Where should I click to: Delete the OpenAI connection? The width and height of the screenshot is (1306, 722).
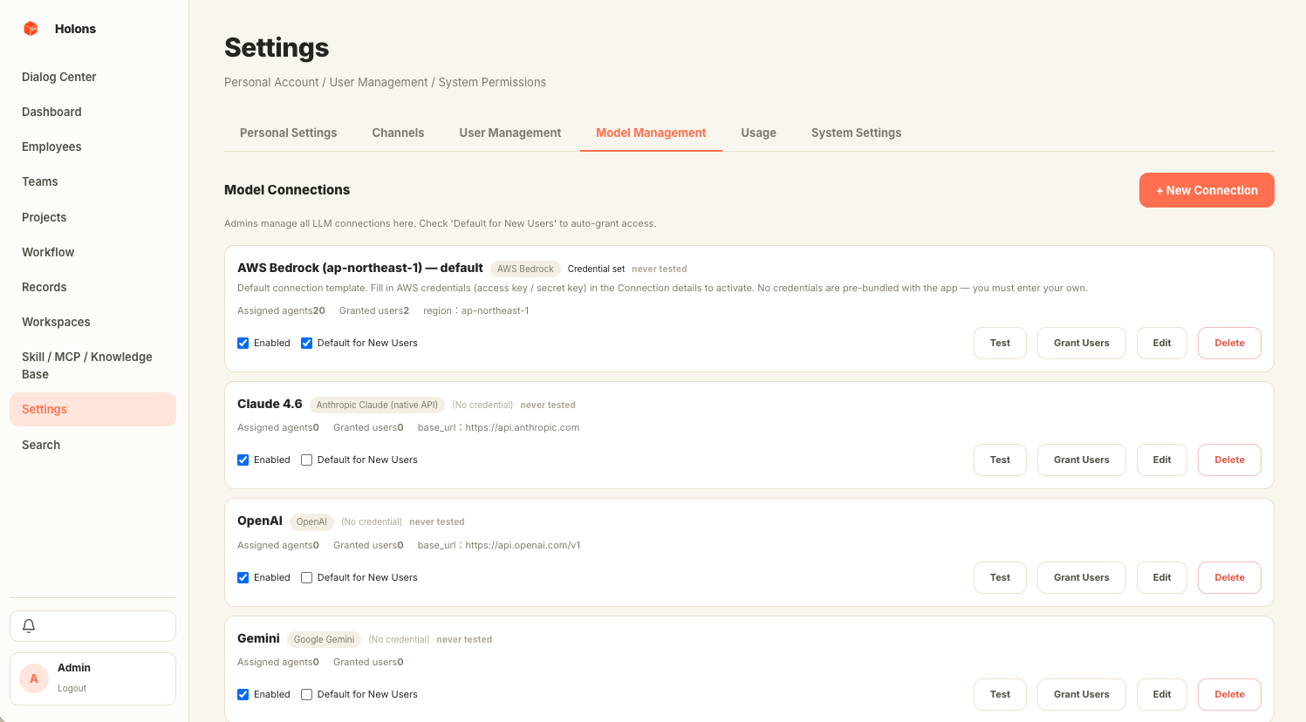pos(1228,578)
